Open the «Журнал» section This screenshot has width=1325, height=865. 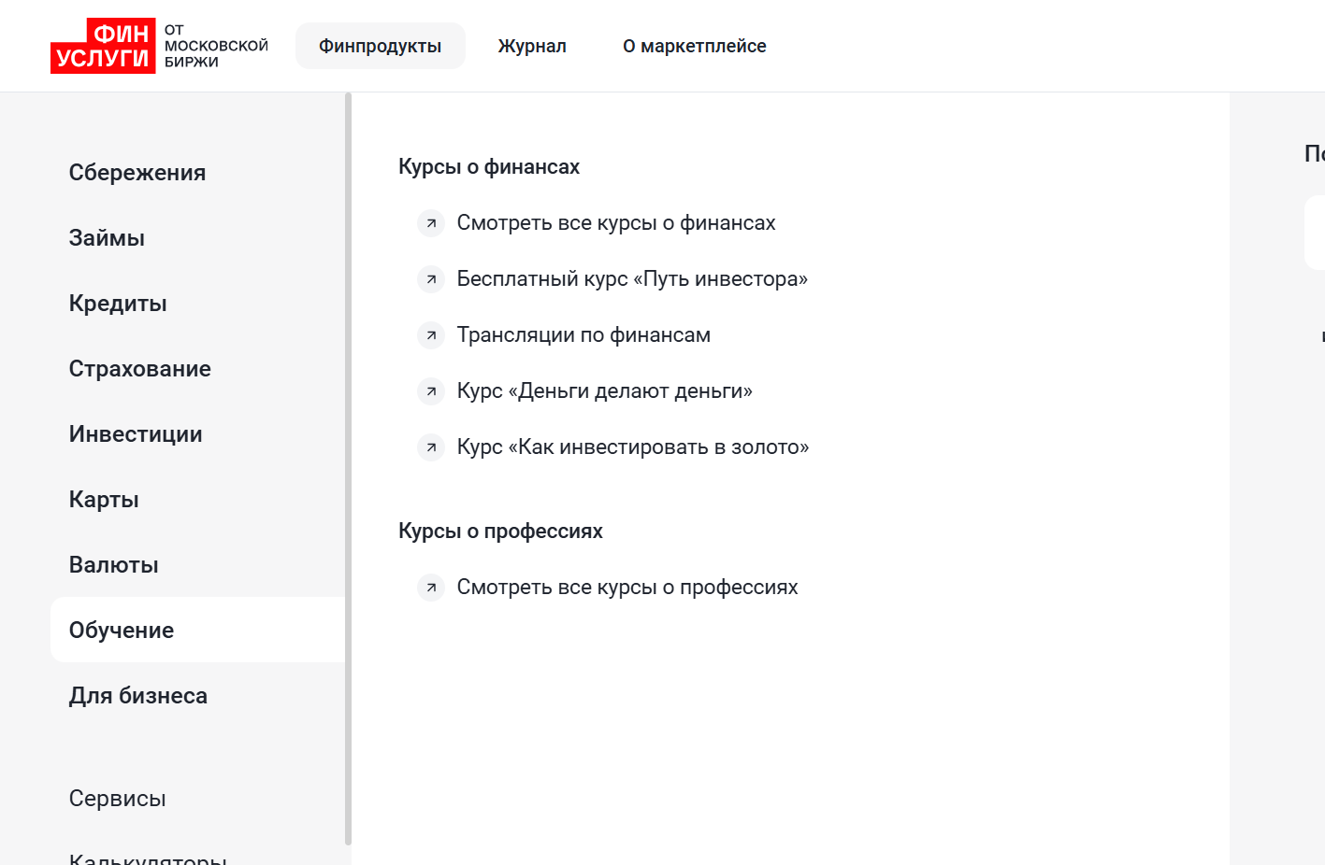(x=532, y=45)
